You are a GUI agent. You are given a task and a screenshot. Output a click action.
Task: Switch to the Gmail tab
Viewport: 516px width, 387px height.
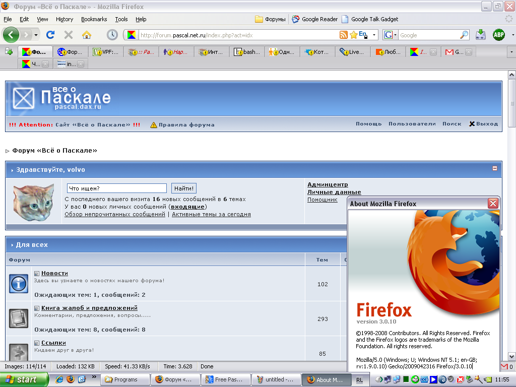pos(455,52)
